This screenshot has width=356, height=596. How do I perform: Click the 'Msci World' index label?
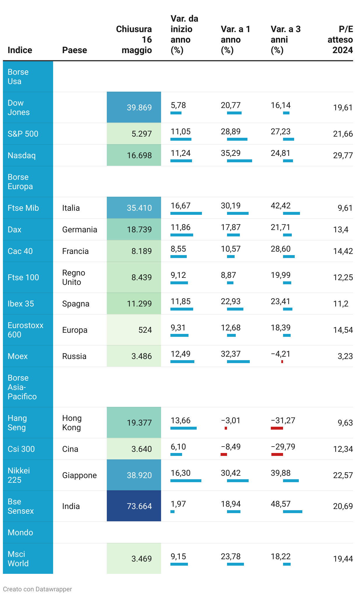tap(18, 559)
